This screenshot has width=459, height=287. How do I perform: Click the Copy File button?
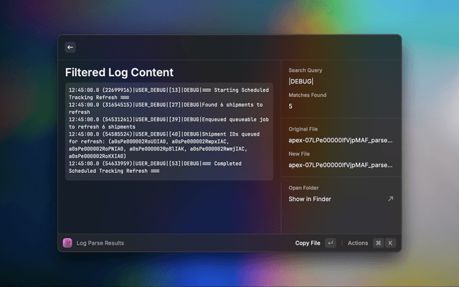tap(308, 243)
